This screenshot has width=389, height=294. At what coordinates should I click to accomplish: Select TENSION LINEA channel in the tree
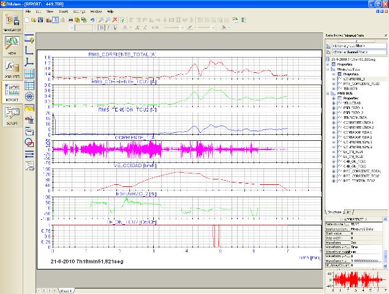(x=355, y=118)
